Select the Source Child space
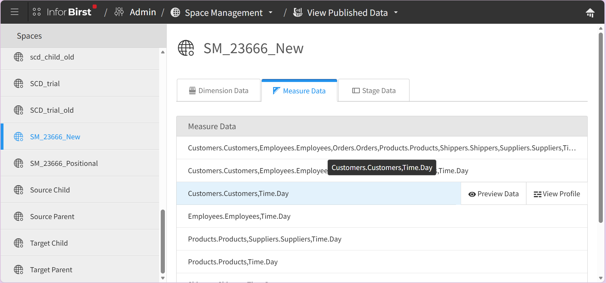Image resolution: width=606 pixels, height=283 pixels. (x=80, y=190)
